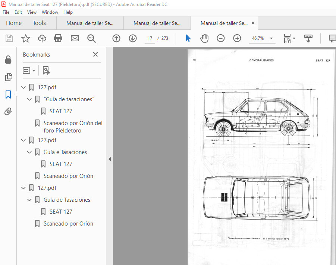Toggle the Bookmarks side panel
336x265 pixels.
pos(8,94)
